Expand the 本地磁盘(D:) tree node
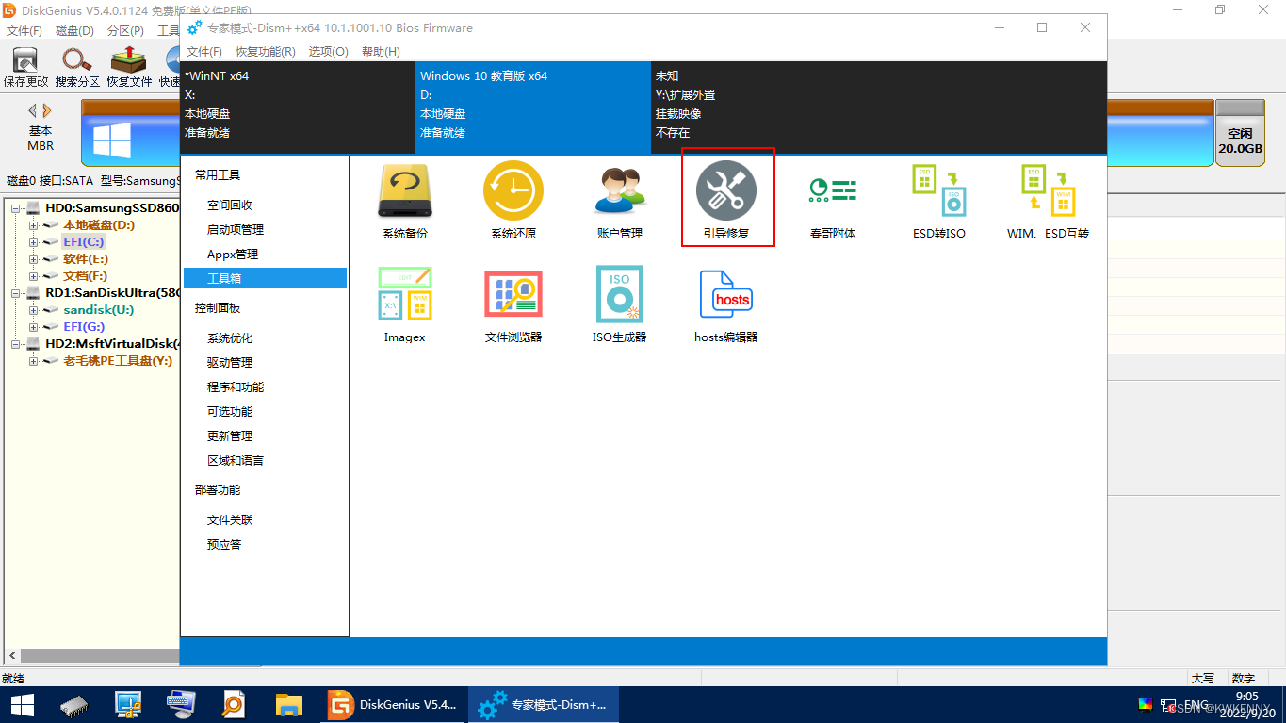This screenshot has height=723, width=1286. [x=33, y=225]
